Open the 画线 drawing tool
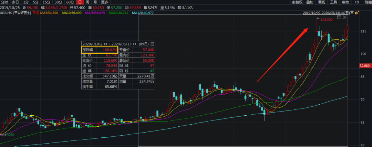The width and height of the screenshot is (372, 147). pos(322,2)
